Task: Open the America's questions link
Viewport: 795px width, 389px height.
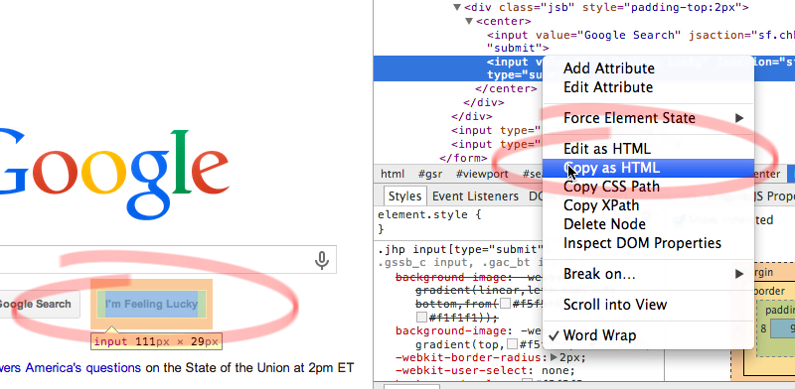Action: coord(83,367)
